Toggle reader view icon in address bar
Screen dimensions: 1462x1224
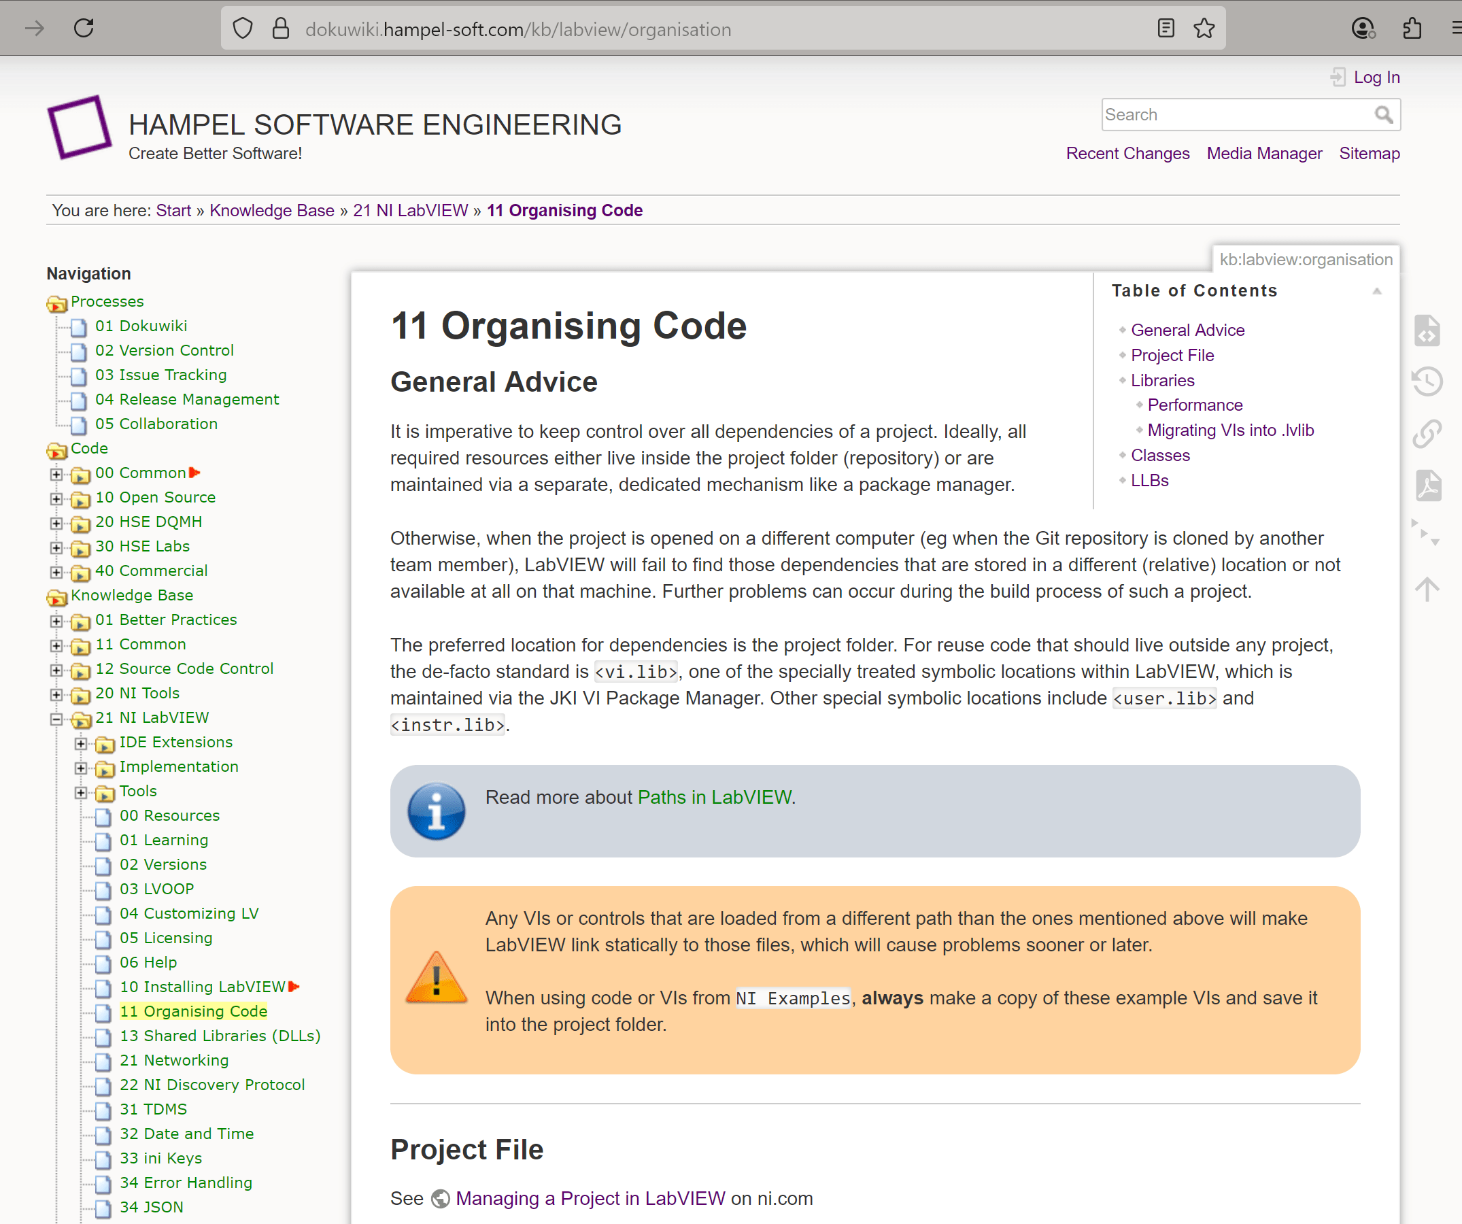tap(1166, 29)
